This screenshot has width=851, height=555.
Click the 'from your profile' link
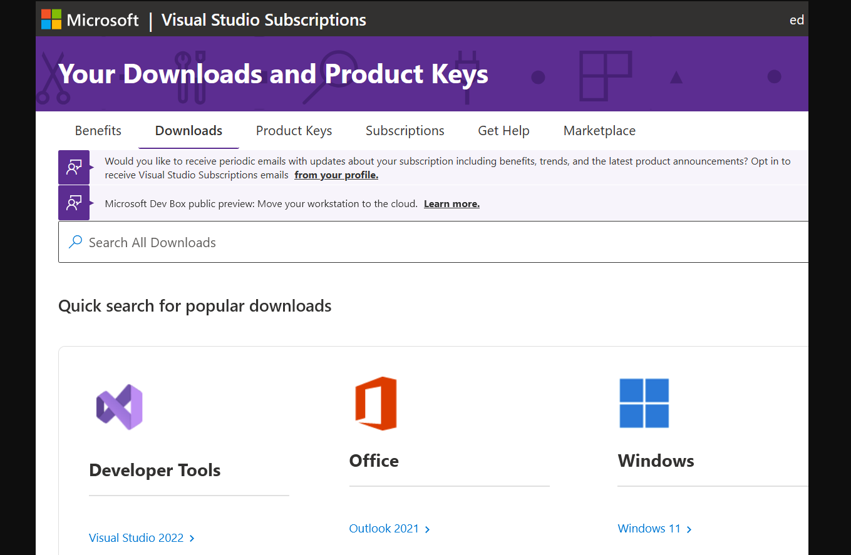[x=336, y=175]
